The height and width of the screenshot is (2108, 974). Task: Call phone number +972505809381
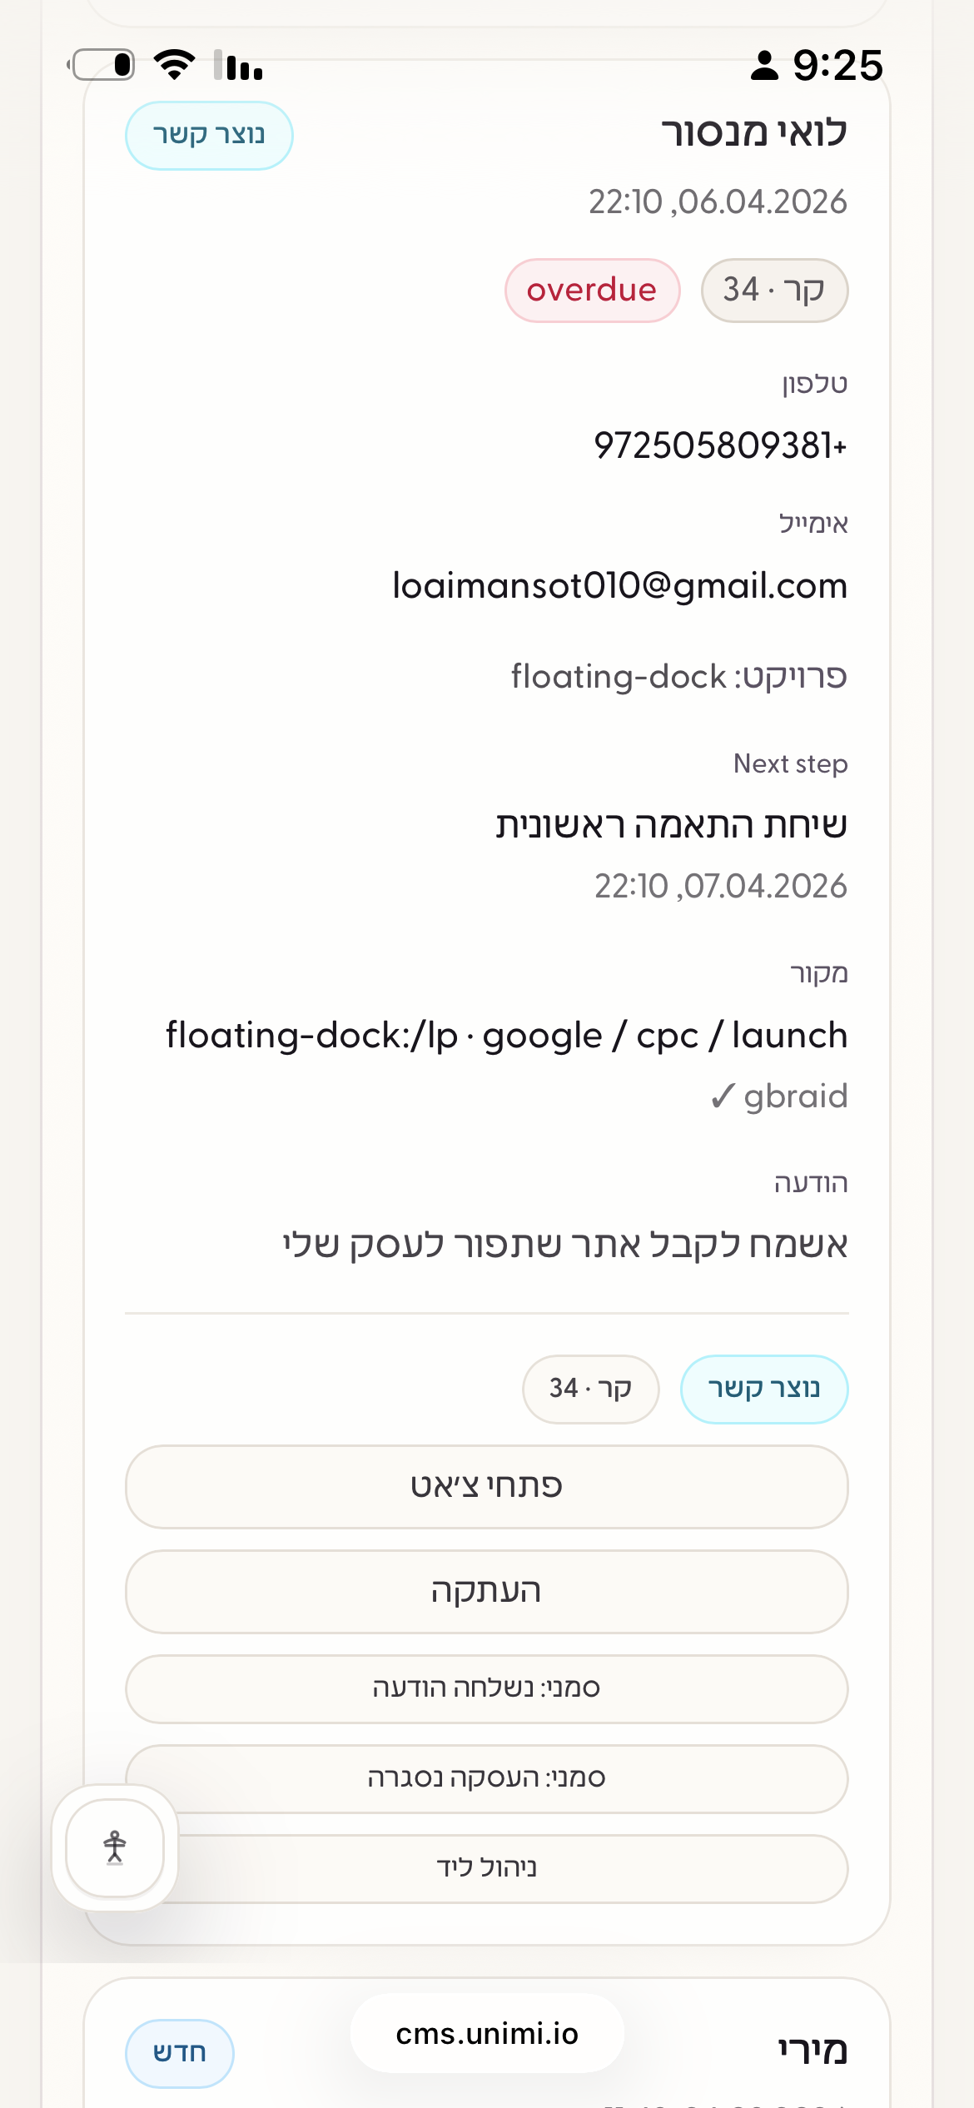(719, 445)
